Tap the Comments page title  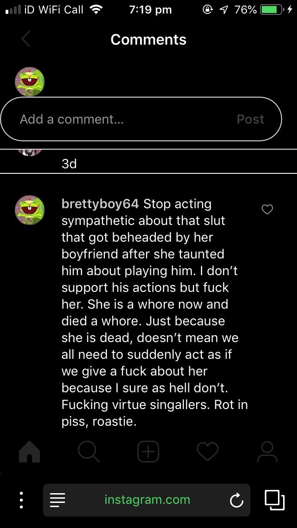[148, 40]
